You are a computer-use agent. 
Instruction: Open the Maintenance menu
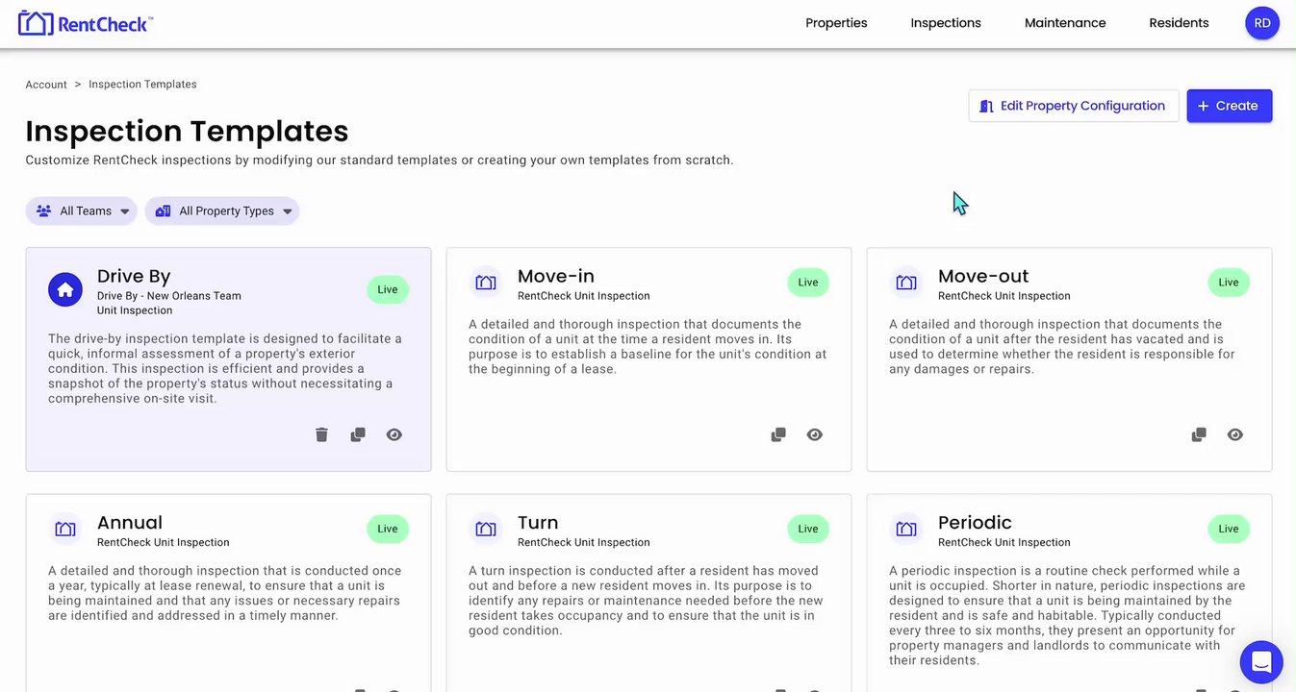click(1065, 23)
